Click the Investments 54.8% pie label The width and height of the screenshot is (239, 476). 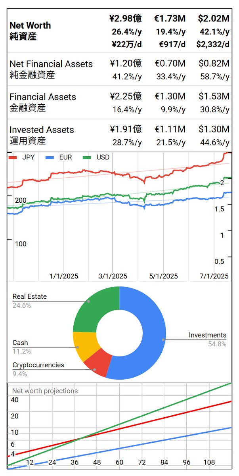(x=207, y=339)
